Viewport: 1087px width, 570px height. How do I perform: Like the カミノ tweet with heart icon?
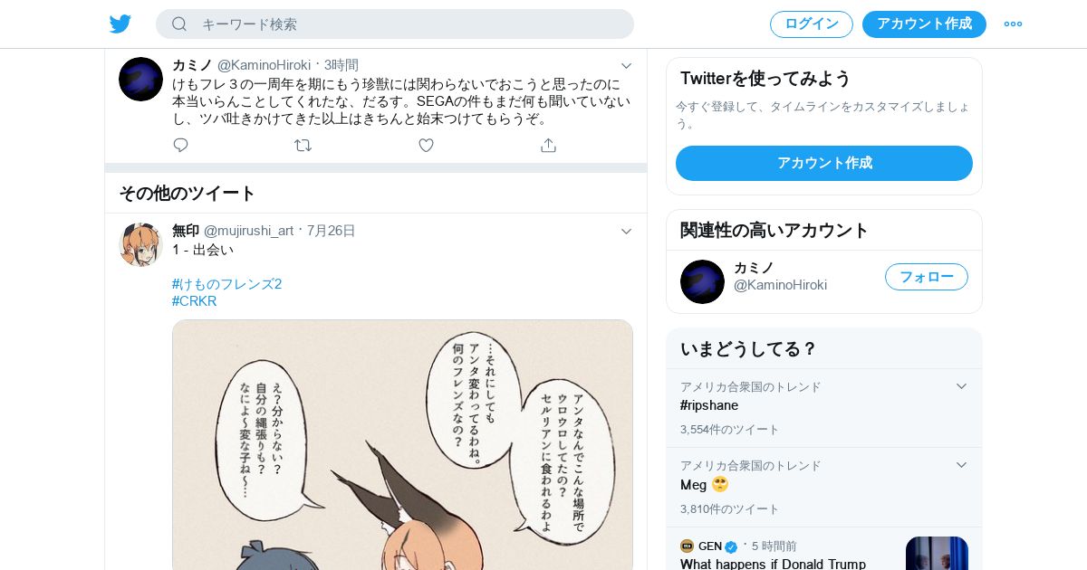pyautogui.click(x=426, y=145)
